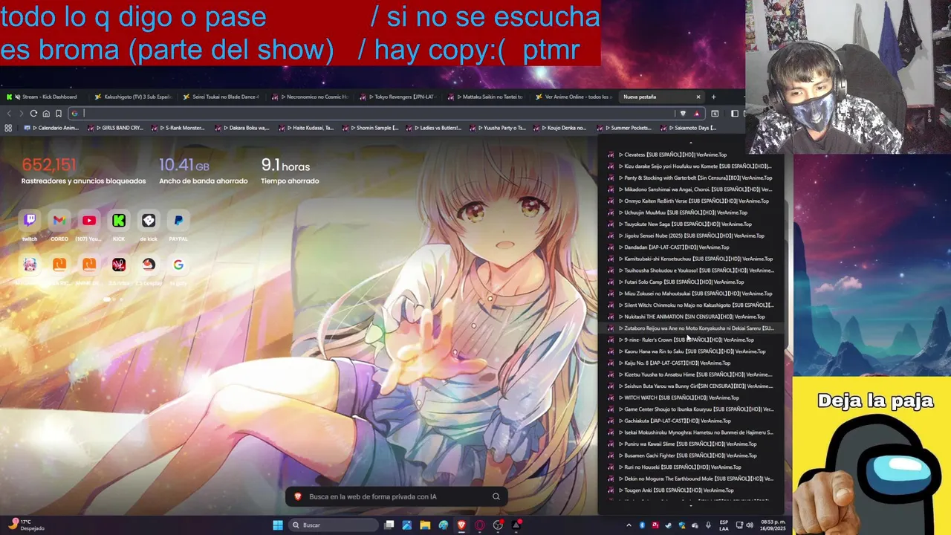951x535 pixels.
Task: Close the Nueva pestaña tab
Action: coord(698,97)
